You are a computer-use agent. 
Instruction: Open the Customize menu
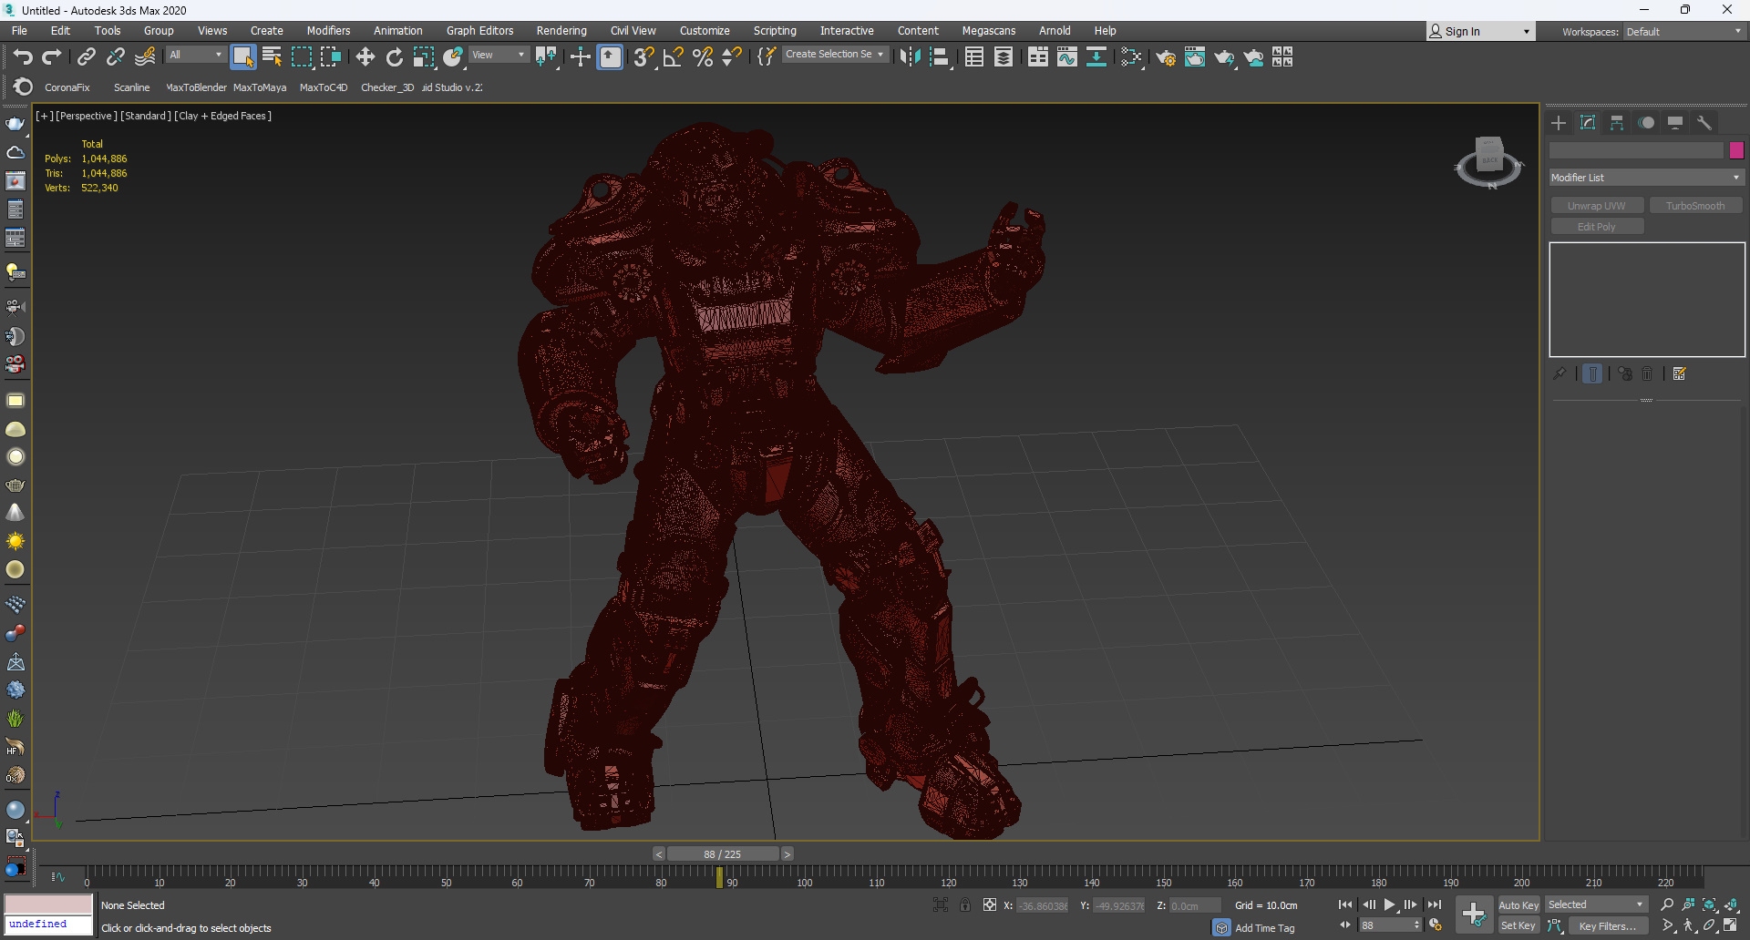click(x=705, y=31)
